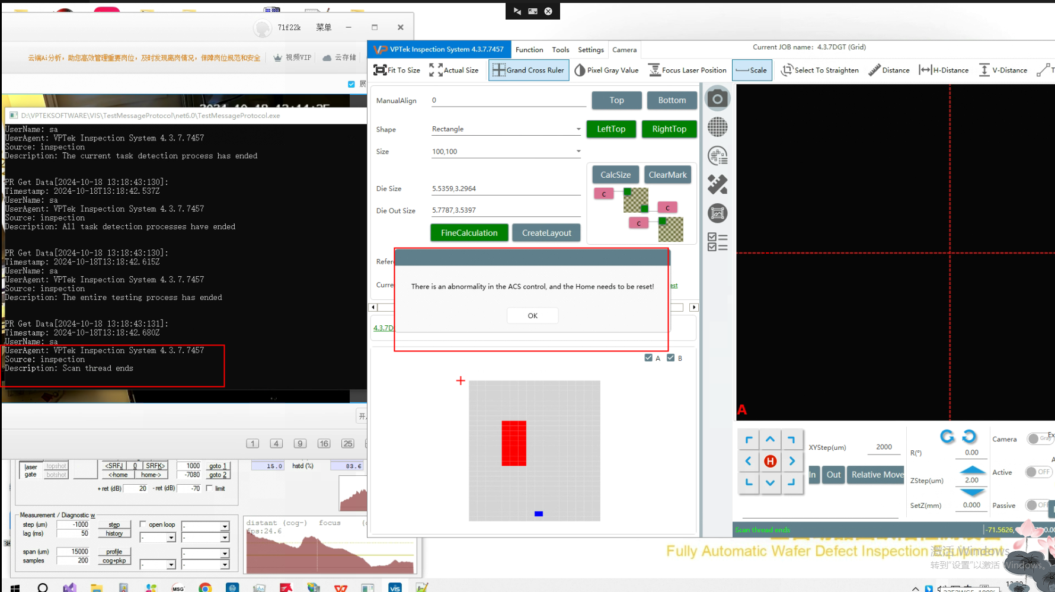Image resolution: width=1055 pixels, height=592 pixels.
Task: Click the green LeftTop button
Action: [611, 129]
